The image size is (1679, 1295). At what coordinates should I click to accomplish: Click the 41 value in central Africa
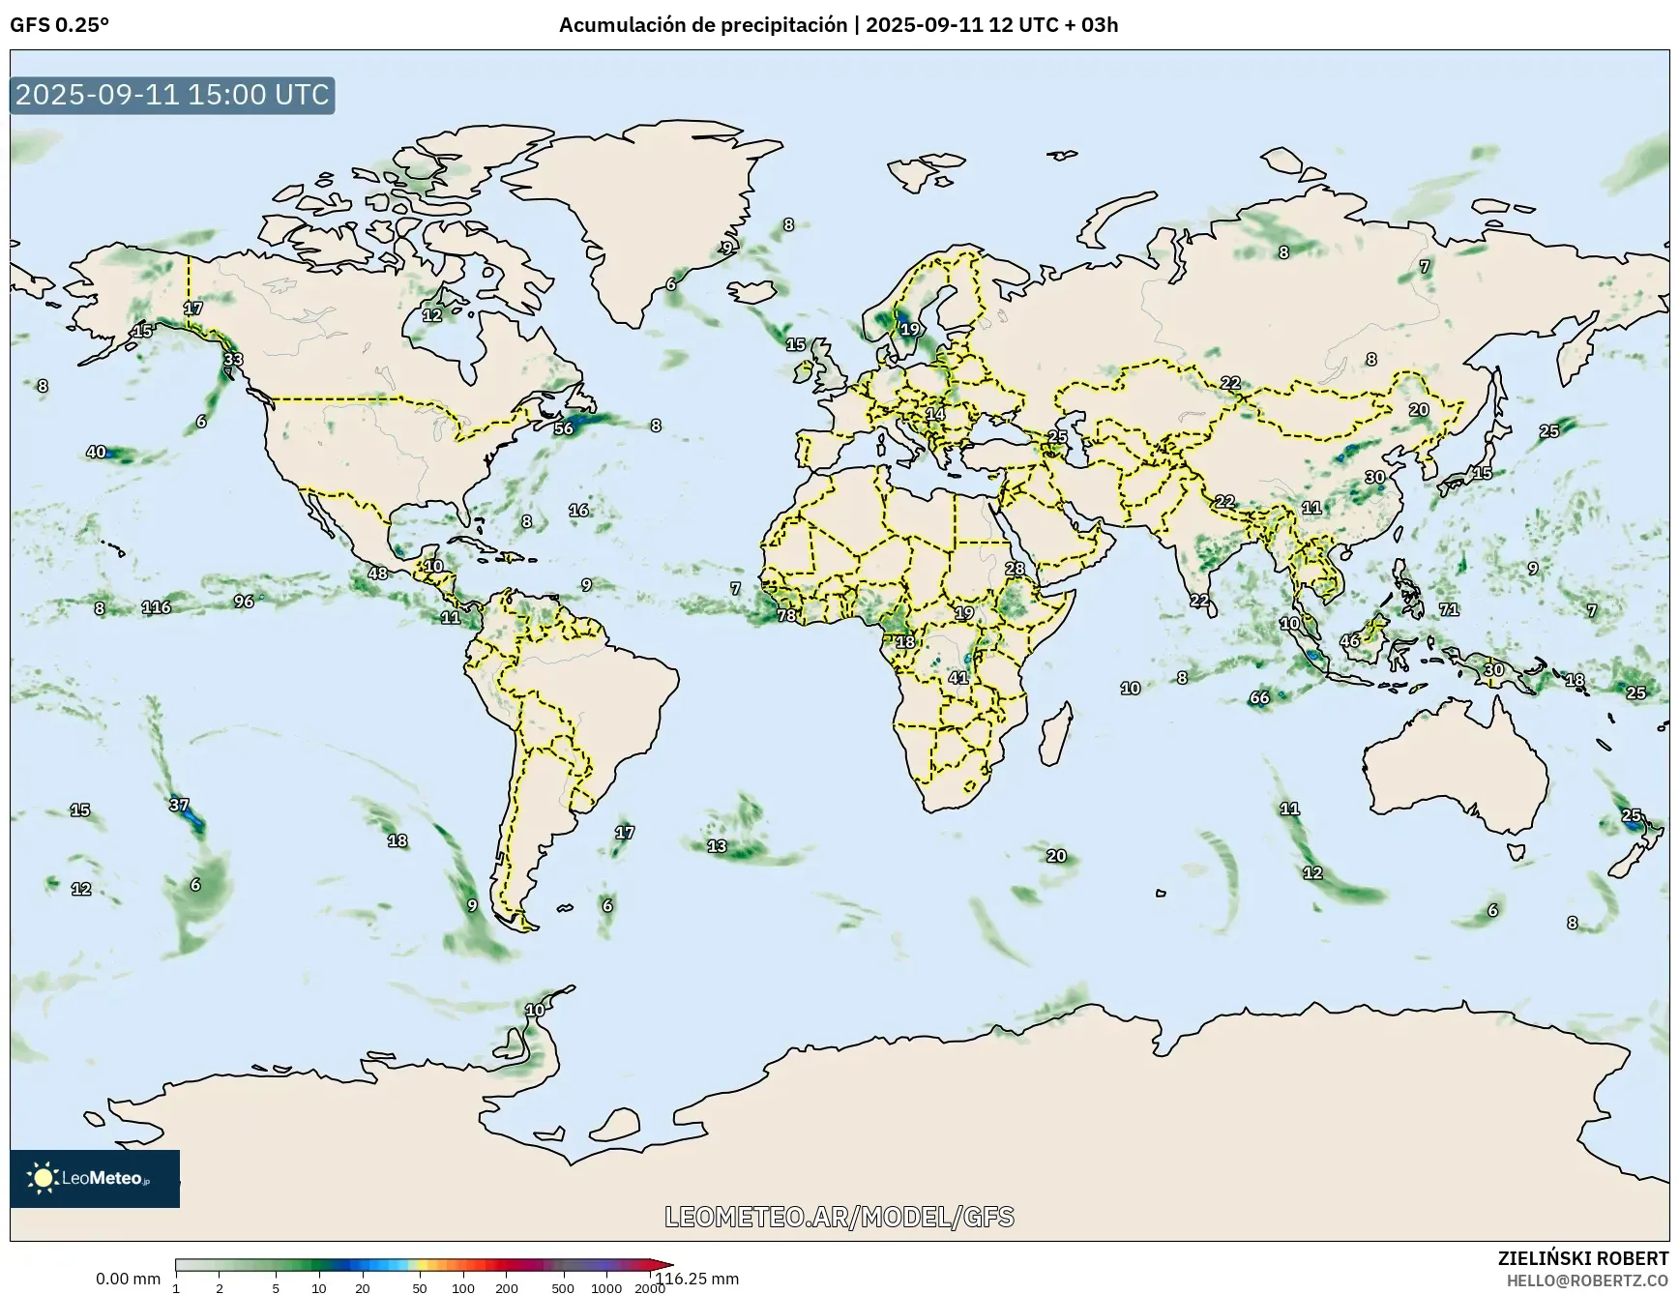[x=958, y=678]
